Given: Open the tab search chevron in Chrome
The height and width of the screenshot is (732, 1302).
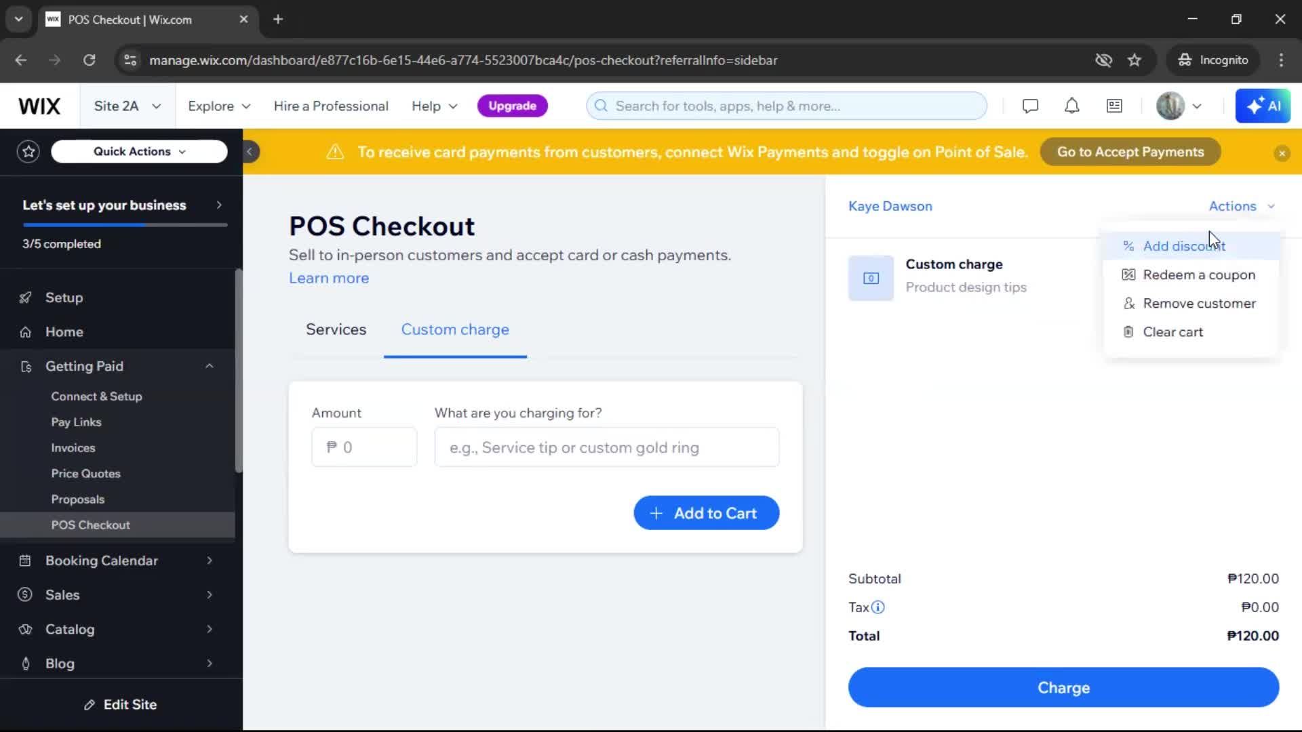Looking at the screenshot, I should 19,20.
